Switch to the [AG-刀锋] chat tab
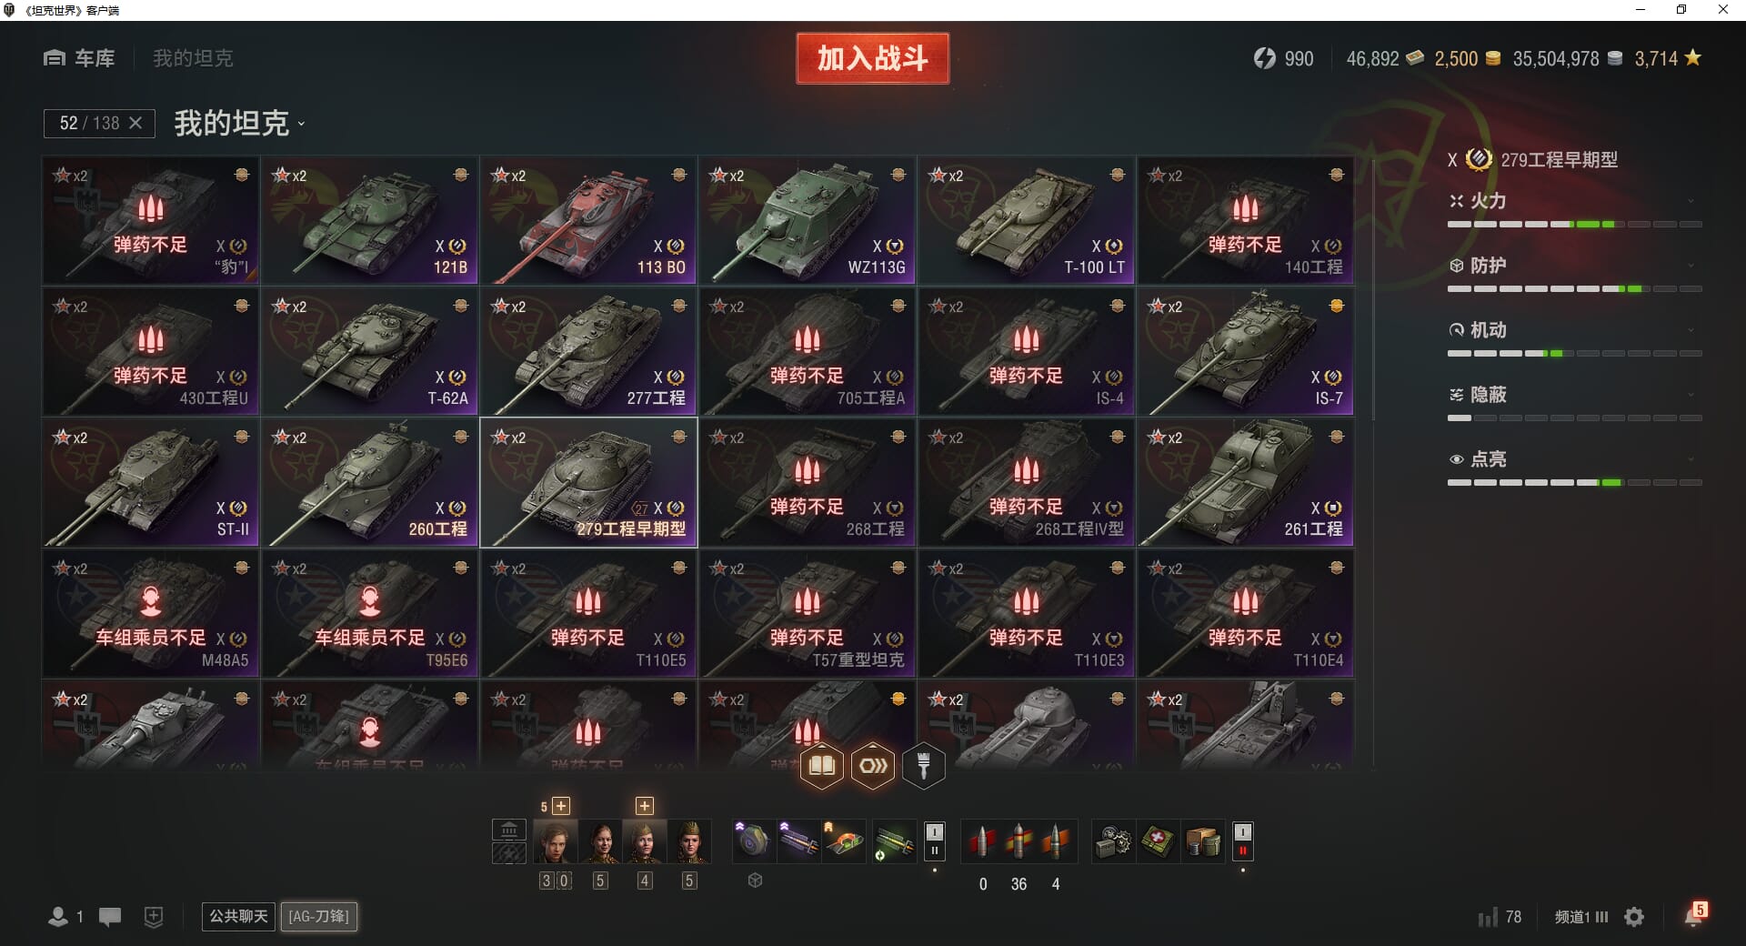 (x=318, y=916)
